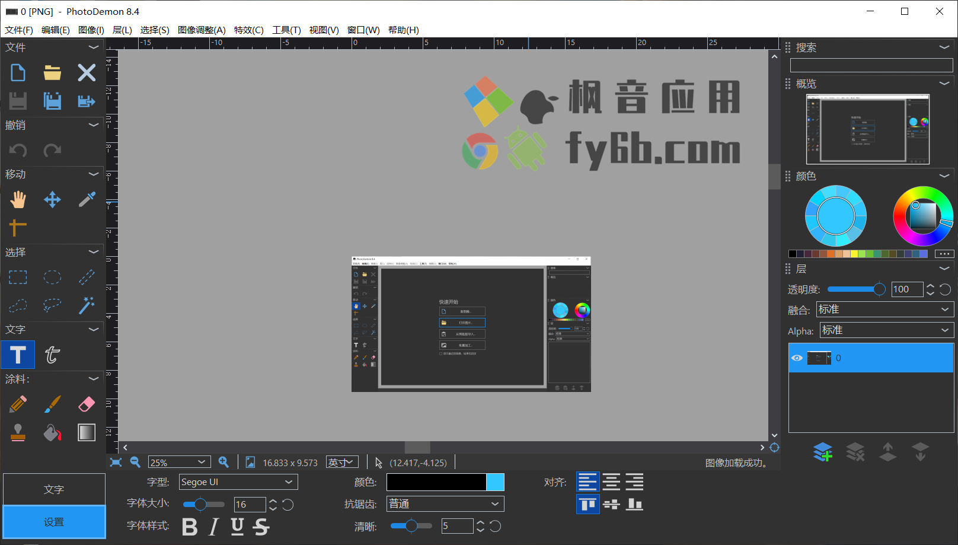Open the 文件(F) menu

(19, 30)
